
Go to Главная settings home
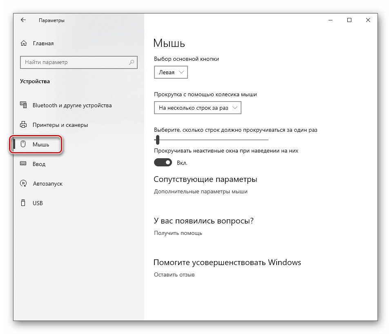[43, 43]
